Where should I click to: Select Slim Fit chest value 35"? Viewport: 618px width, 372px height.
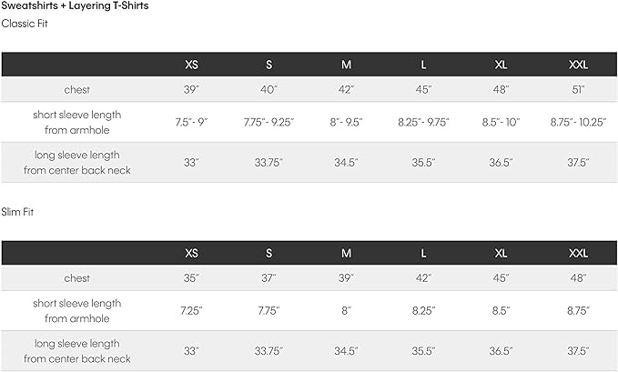(191, 278)
